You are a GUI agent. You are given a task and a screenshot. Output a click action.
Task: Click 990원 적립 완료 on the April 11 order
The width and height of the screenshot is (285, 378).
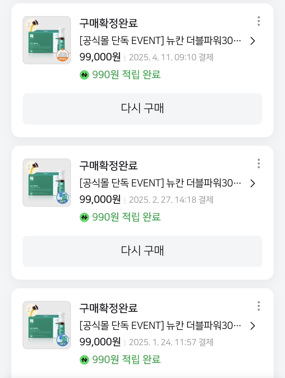click(x=126, y=75)
